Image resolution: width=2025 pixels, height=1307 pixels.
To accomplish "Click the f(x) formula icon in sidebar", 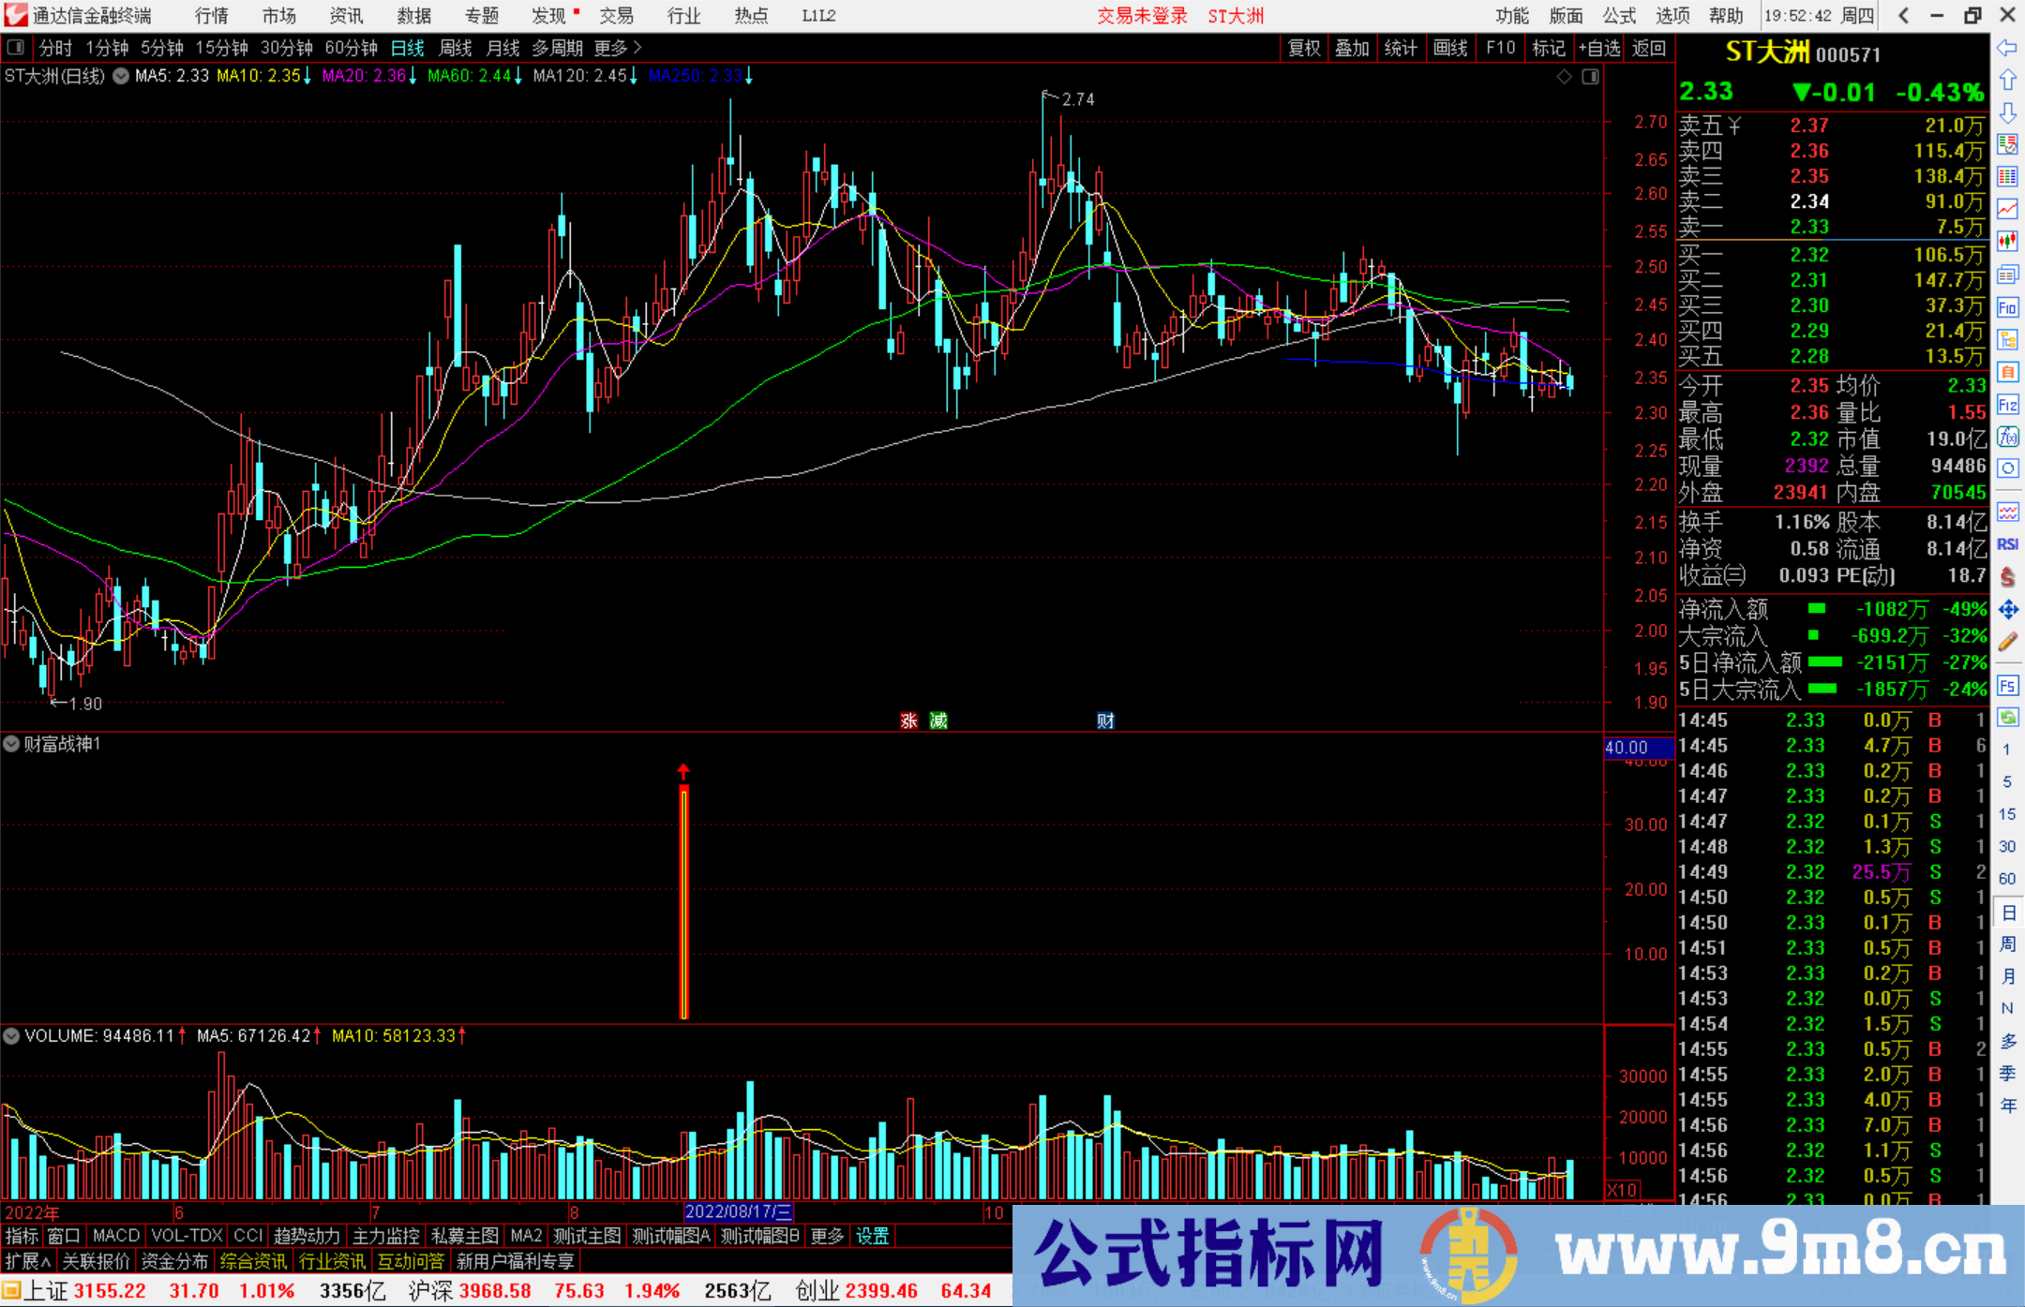I will click(2007, 437).
